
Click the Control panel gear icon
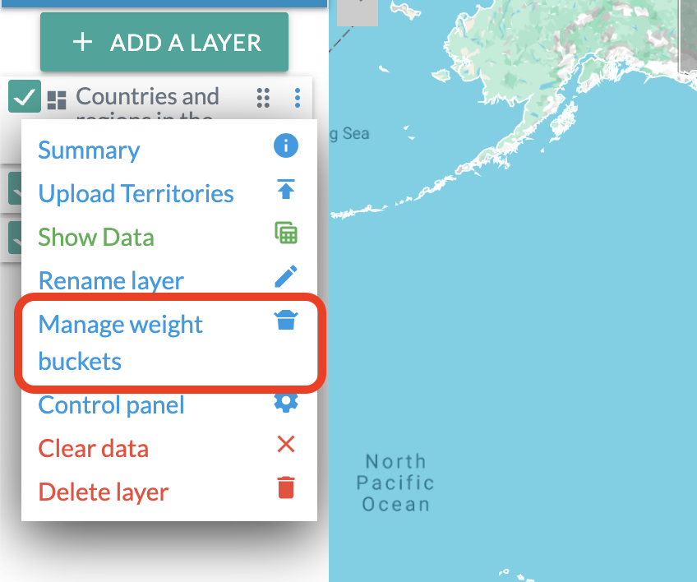(285, 403)
